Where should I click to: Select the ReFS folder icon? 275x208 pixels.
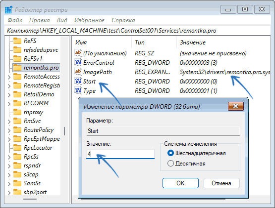[x=17, y=41]
